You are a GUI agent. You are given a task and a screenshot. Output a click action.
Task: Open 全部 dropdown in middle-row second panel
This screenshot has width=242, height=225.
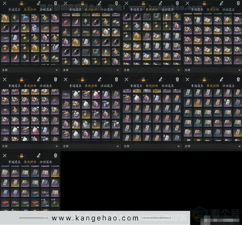tap(117, 146)
